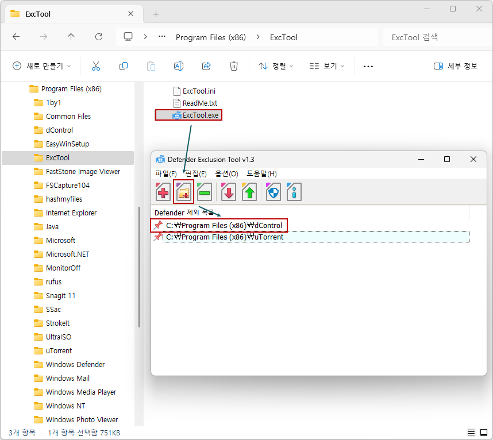This screenshot has width=493, height=440.
Task: Open the 파일(F) menu
Action: (x=165, y=174)
